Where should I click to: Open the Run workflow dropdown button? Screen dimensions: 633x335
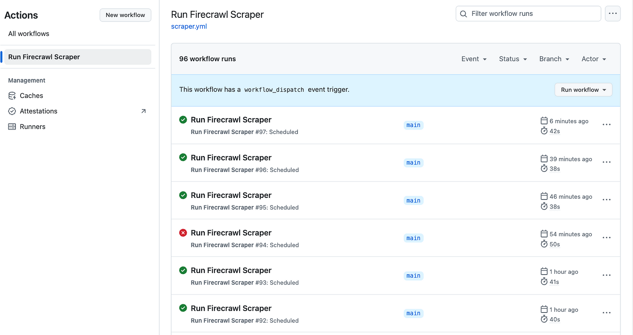583,90
